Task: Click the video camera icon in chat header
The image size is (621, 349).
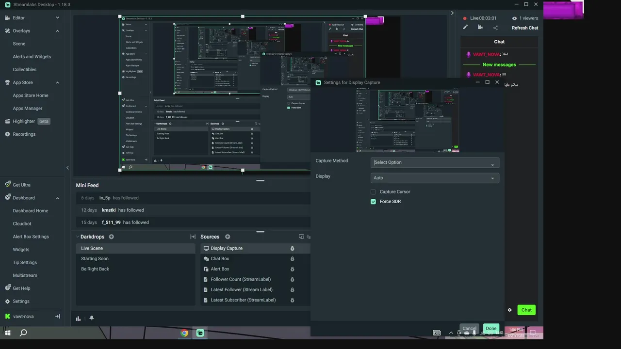Action: point(480,28)
